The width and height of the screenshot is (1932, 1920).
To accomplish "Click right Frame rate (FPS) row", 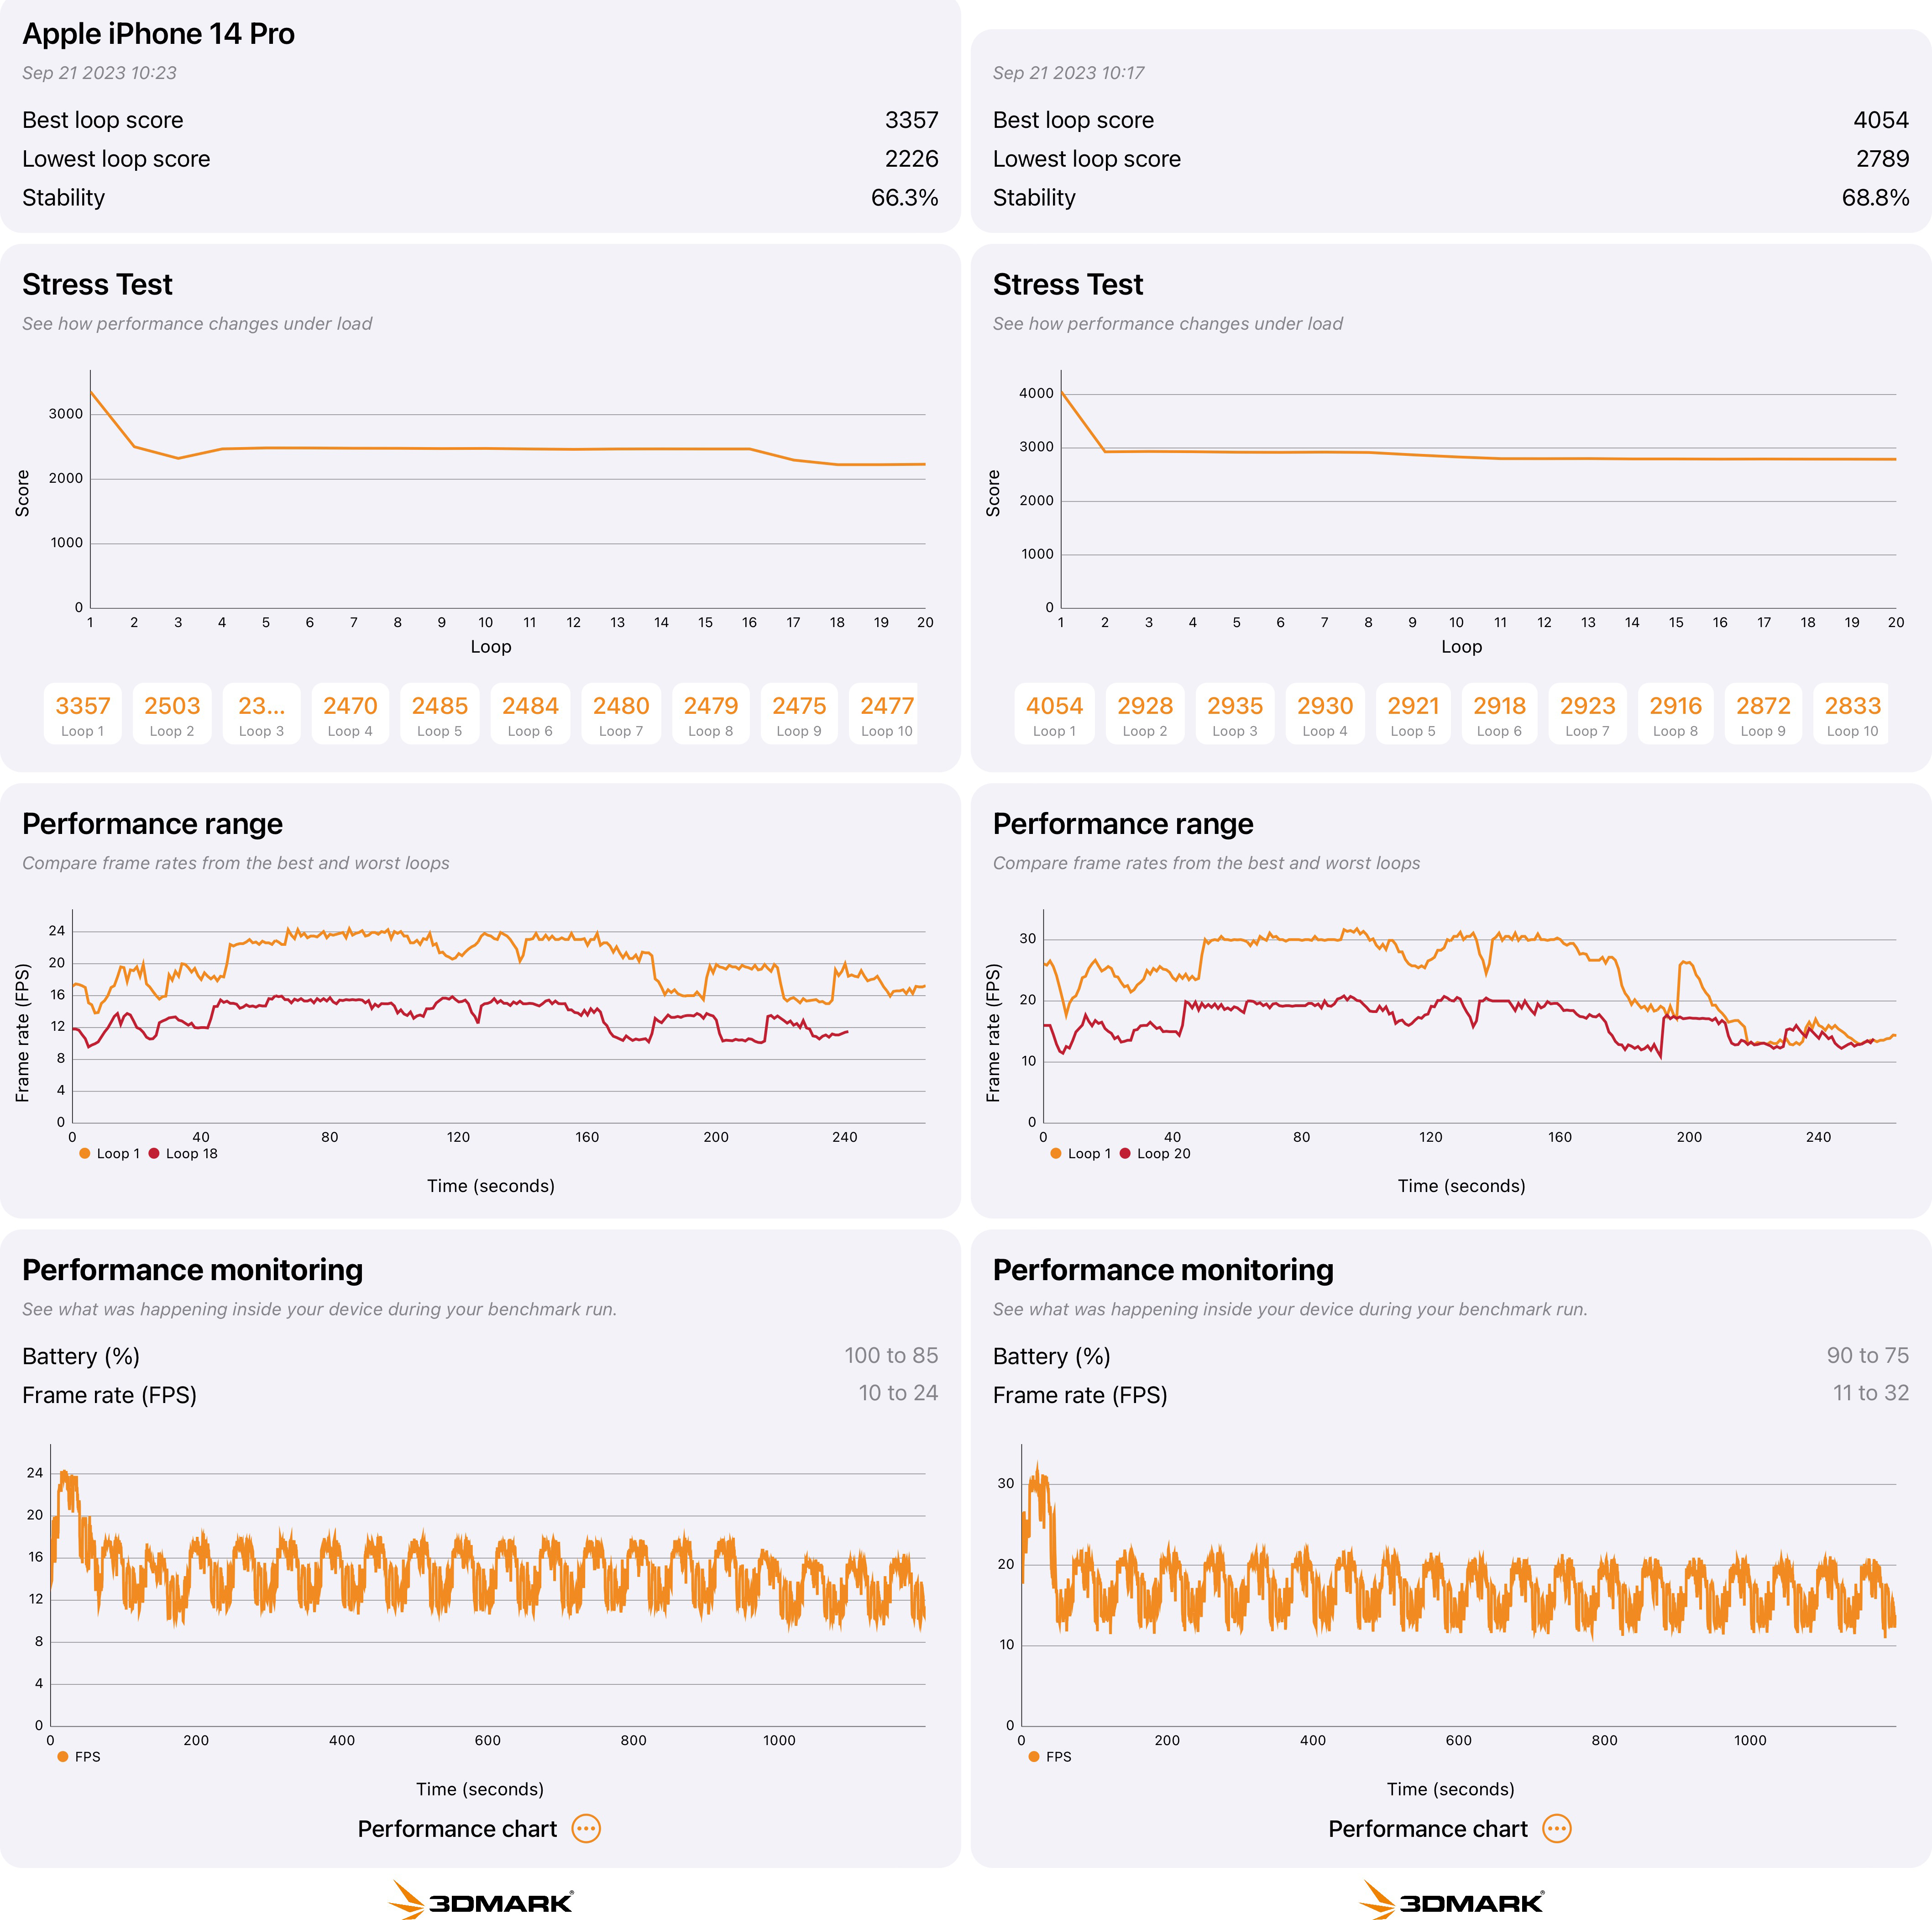I will click(x=1451, y=1395).
